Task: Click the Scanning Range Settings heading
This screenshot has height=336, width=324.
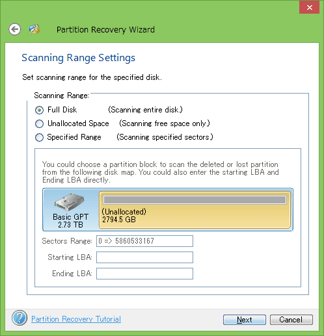Action: click(78, 58)
